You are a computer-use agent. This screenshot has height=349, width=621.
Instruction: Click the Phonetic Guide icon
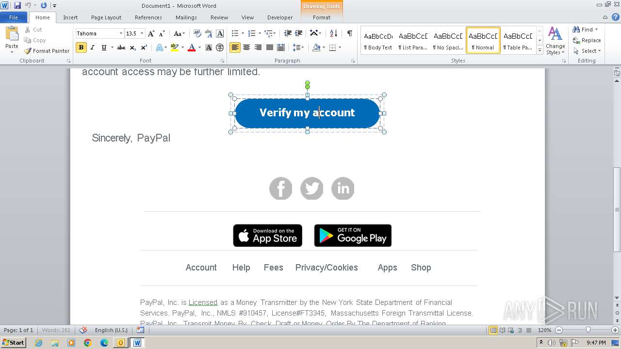coord(209,33)
